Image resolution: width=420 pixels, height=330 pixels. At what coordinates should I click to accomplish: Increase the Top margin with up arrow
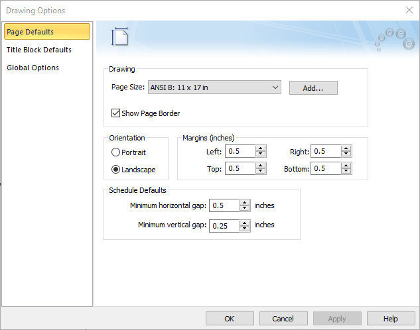coord(261,166)
